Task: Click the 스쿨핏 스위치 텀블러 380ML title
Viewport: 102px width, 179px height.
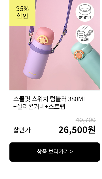Action: 50,99
